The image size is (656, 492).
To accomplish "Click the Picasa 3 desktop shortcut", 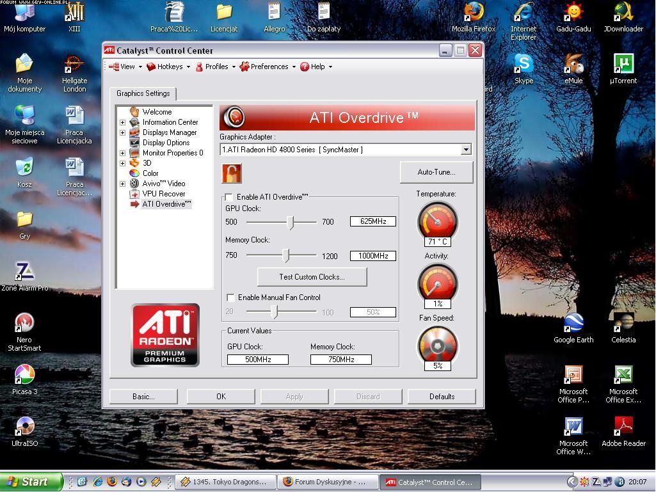I will pos(24,374).
